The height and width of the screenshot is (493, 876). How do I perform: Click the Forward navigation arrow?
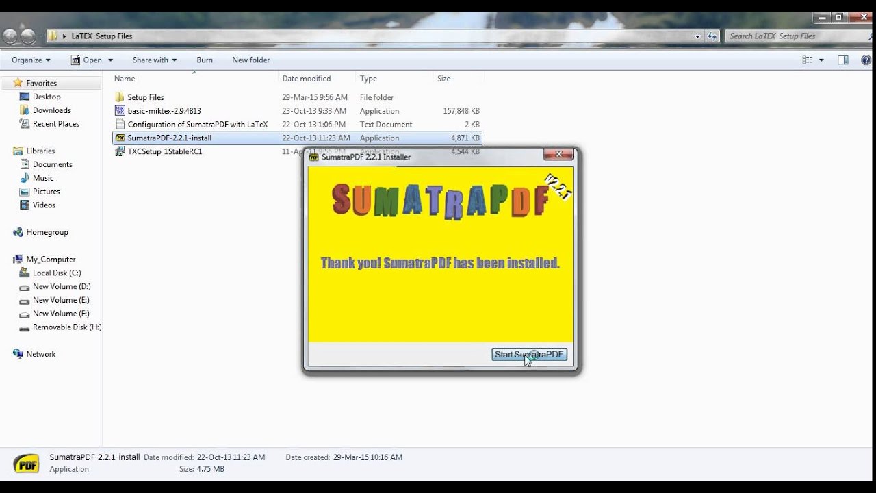click(28, 36)
